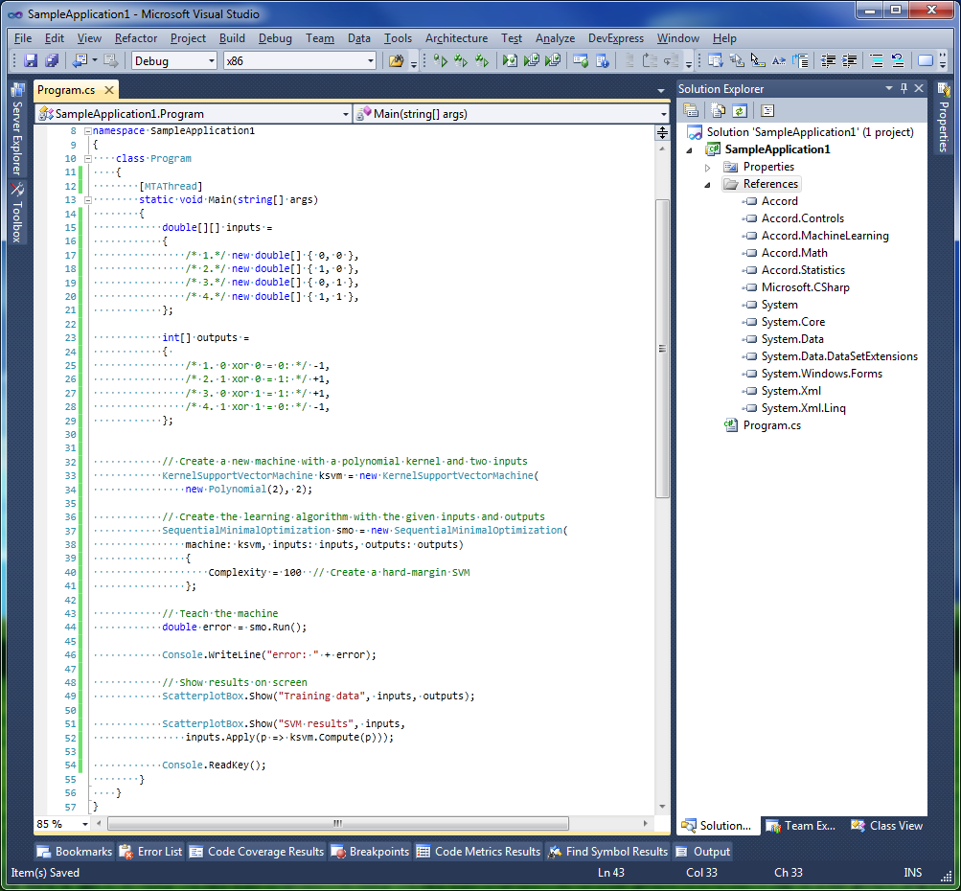The image size is (961, 891).
Task: Click the document-with-green-arrow toolbar icon
Action: click(x=510, y=60)
